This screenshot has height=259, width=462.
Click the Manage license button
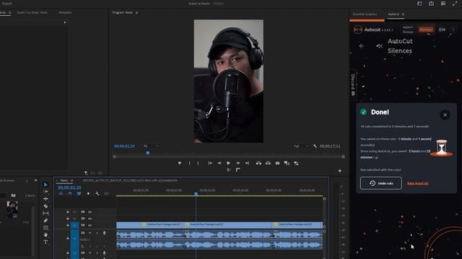(426, 29)
